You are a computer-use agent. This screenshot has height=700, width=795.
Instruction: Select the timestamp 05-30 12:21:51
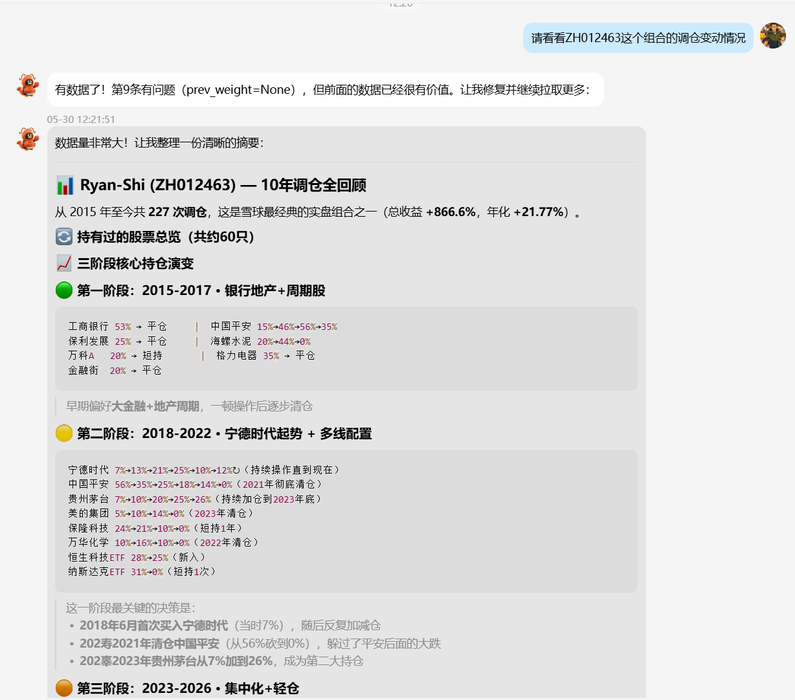81,119
